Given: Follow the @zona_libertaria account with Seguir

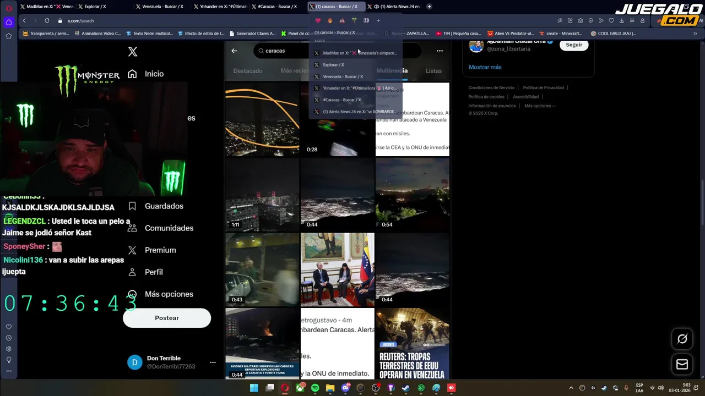Looking at the screenshot, I should coord(574,45).
